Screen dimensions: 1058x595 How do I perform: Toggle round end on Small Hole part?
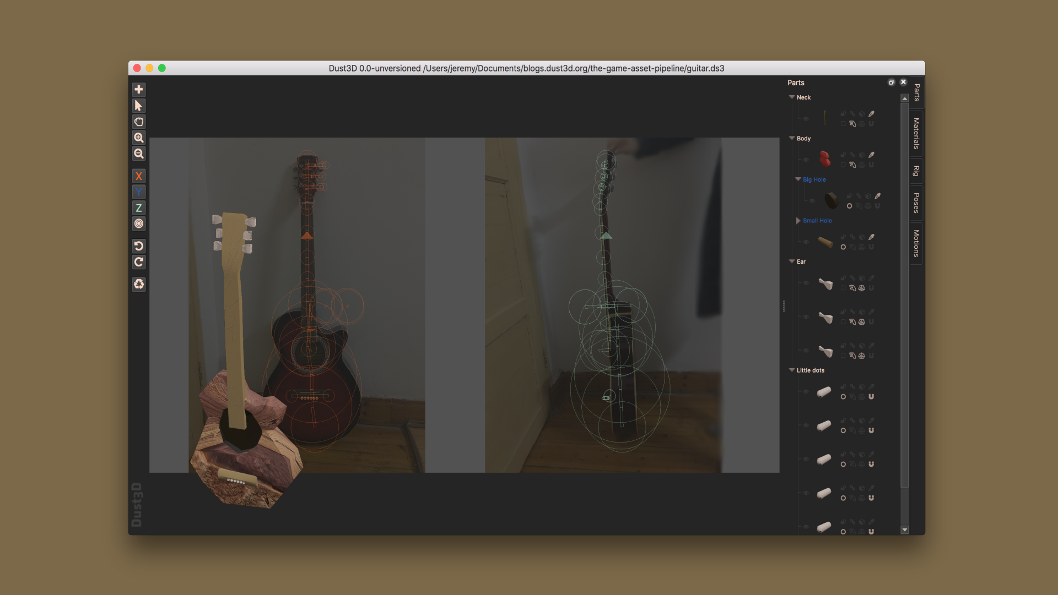point(843,247)
